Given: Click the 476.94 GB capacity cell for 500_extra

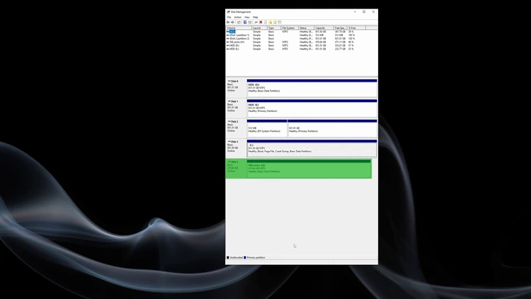Looking at the screenshot, I should [321, 42].
